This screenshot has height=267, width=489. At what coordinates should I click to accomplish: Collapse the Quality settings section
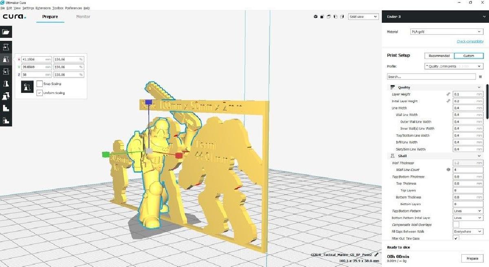pyautogui.click(x=479, y=88)
